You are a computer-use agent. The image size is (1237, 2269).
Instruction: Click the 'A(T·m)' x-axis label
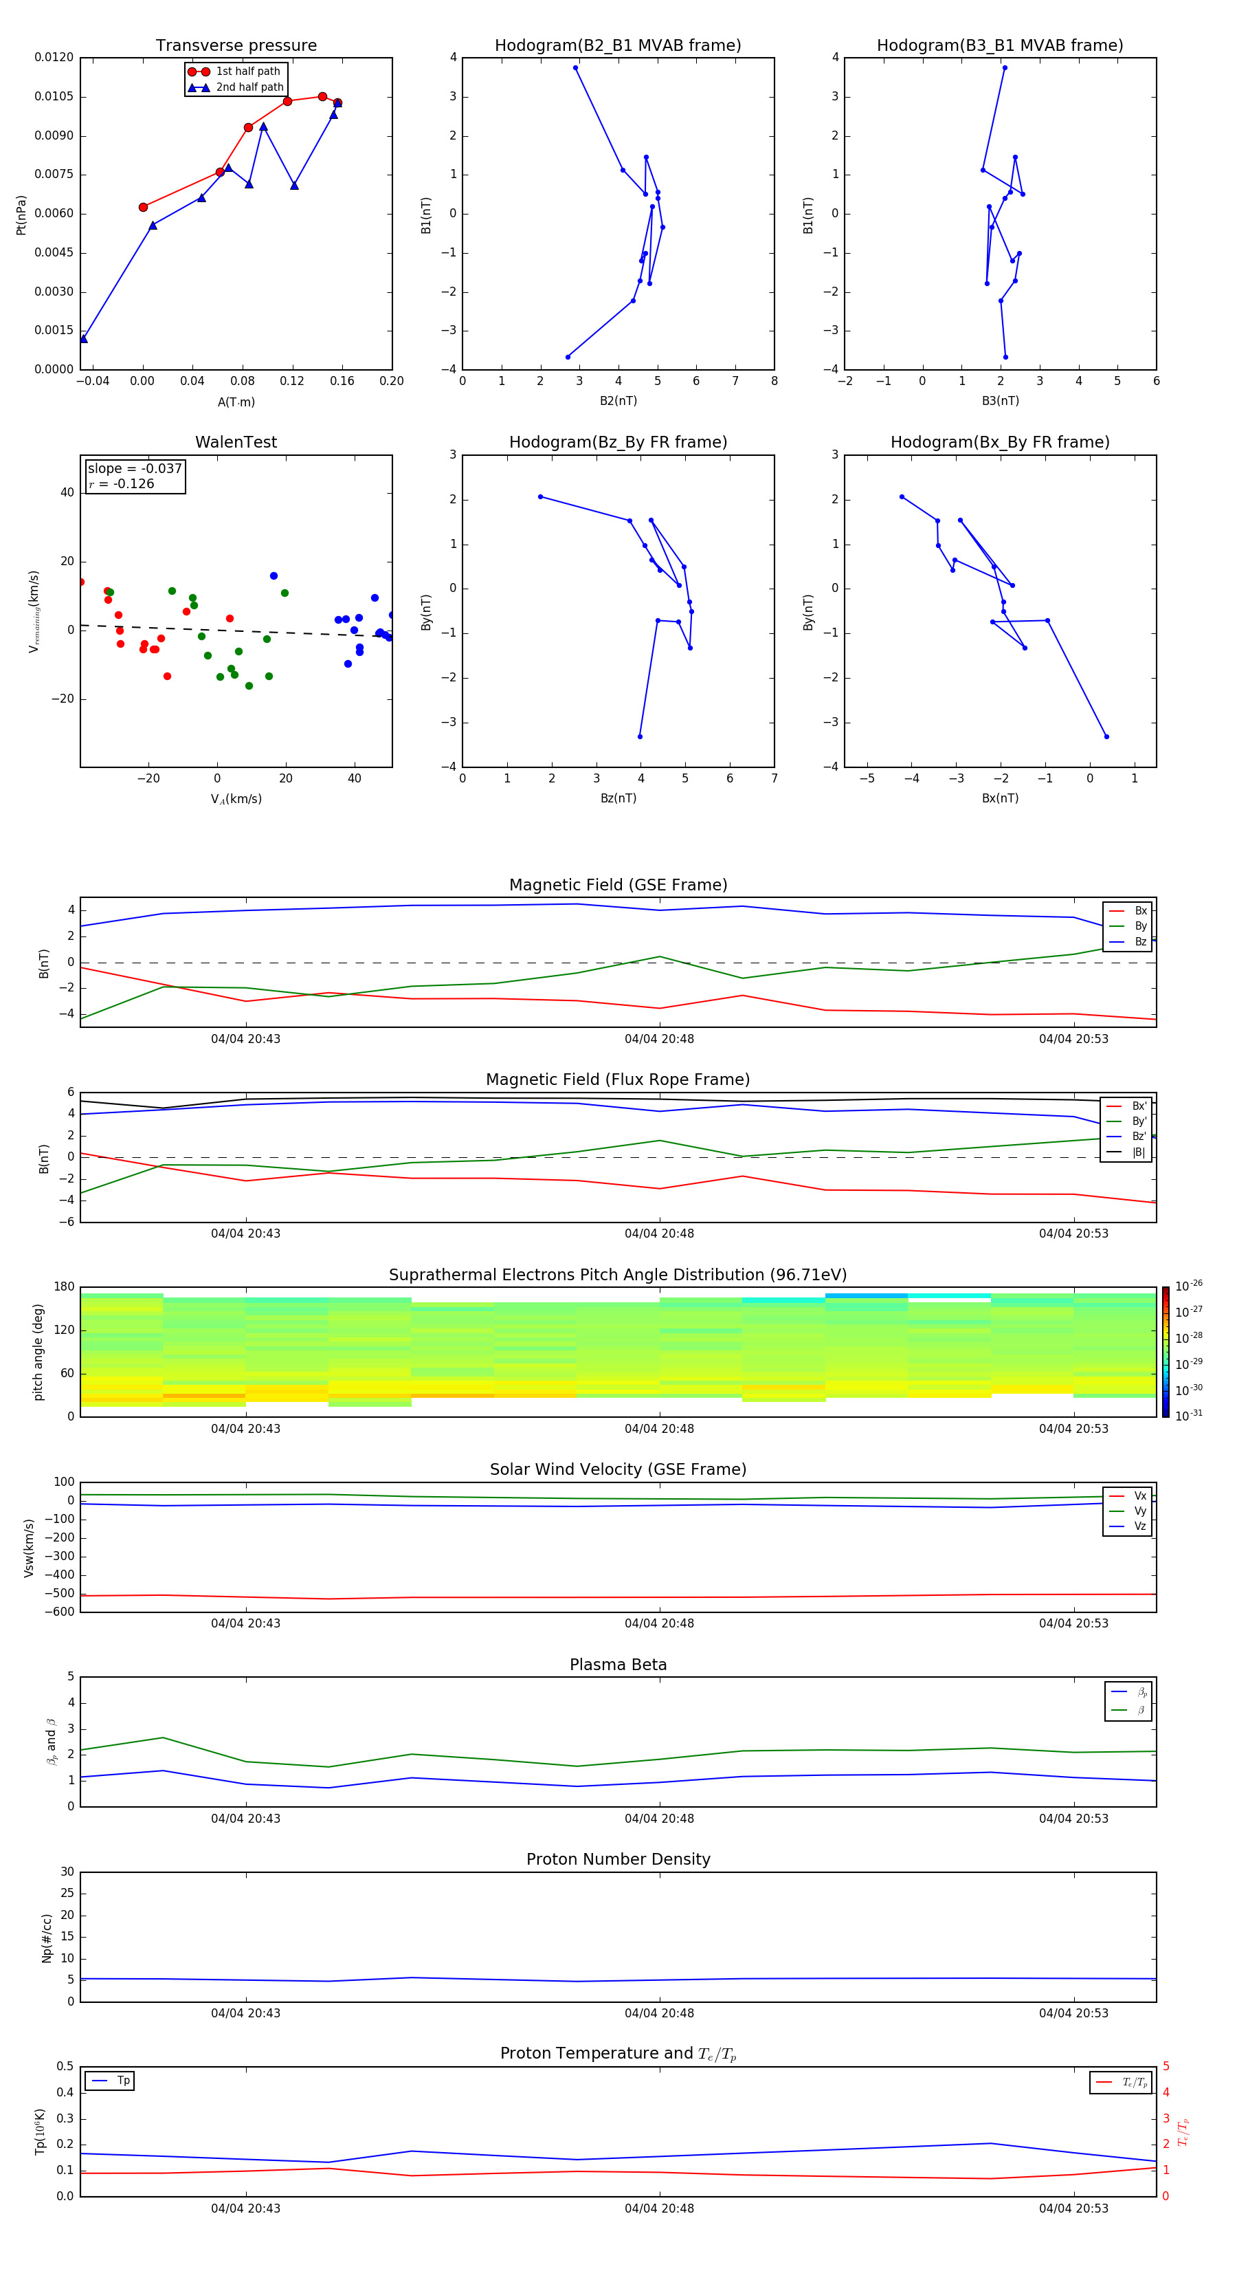coord(236,402)
